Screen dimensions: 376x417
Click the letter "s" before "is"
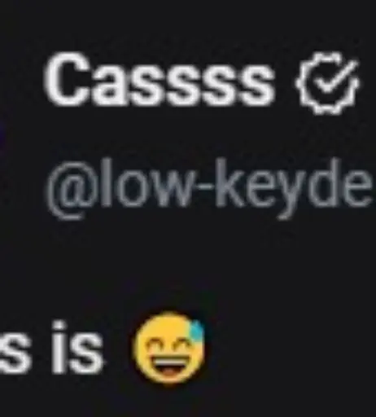coord(15,355)
